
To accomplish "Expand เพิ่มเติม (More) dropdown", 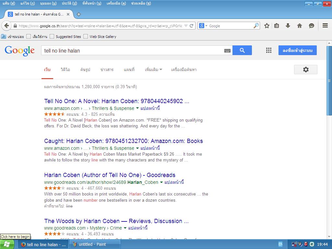I will pos(153,69).
